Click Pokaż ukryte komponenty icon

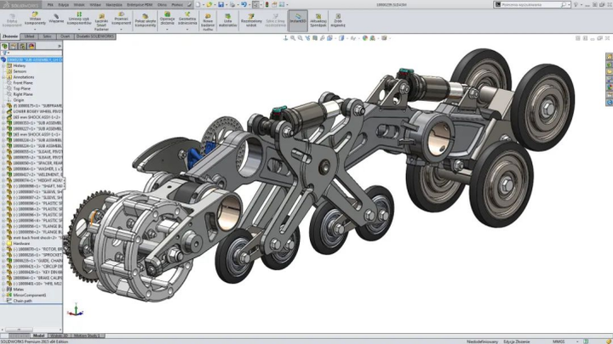pos(145,16)
